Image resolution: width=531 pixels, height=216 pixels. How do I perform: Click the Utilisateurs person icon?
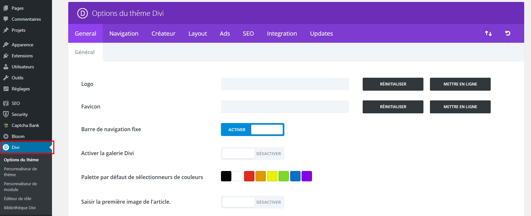pos(6,67)
